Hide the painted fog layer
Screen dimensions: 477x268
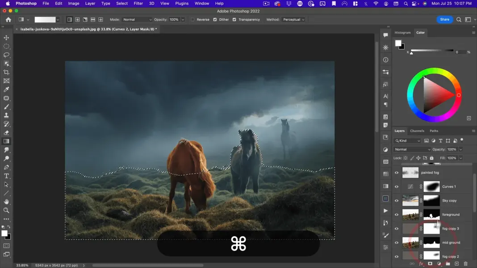(x=397, y=173)
